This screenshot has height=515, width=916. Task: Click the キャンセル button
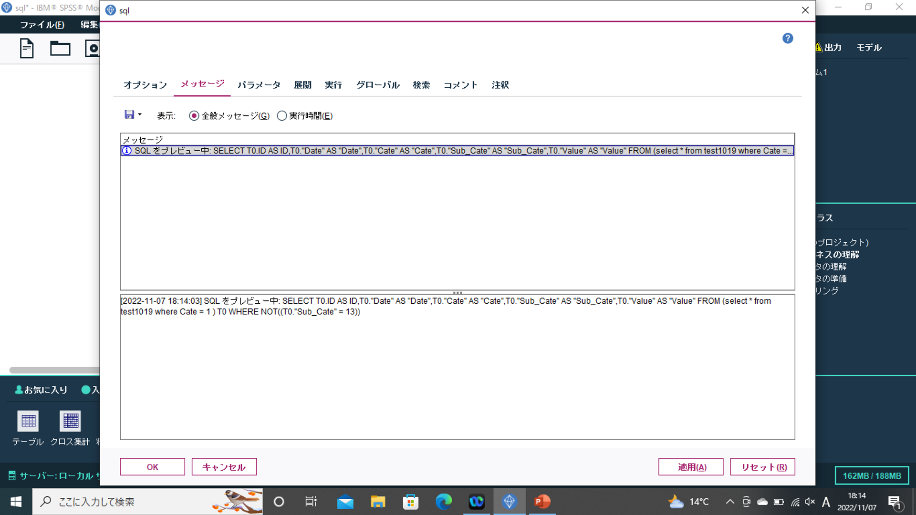224,467
